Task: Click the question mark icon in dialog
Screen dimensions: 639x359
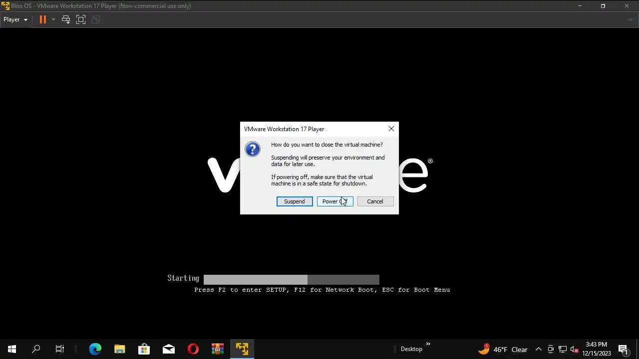Action: click(253, 149)
